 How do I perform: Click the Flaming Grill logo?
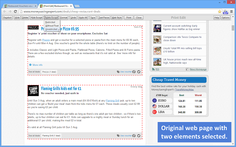33,90
